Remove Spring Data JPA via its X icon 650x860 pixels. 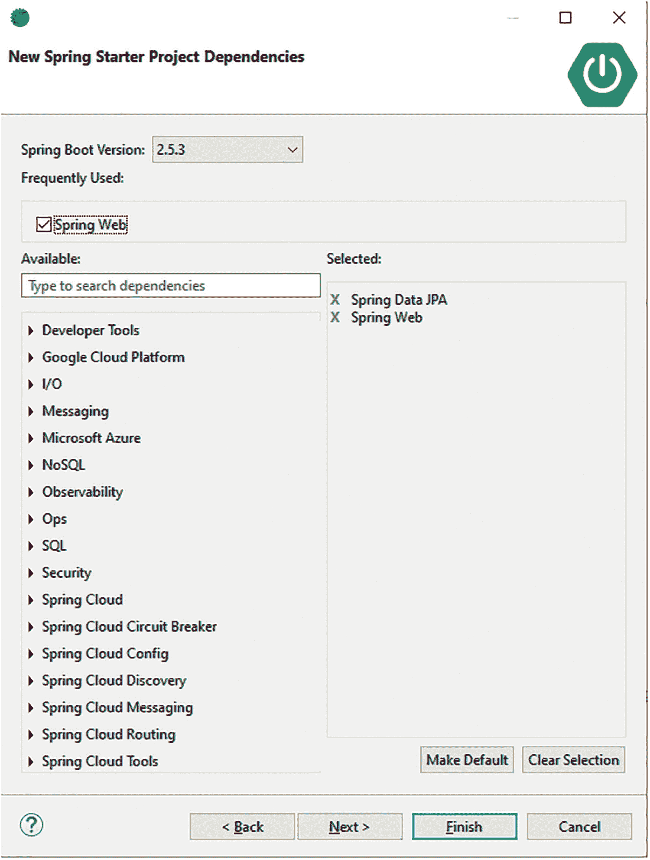click(x=335, y=300)
